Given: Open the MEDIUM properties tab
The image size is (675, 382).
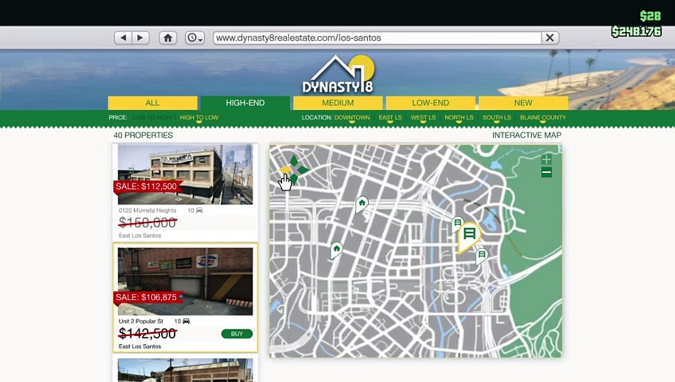Looking at the screenshot, I should click(337, 103).
